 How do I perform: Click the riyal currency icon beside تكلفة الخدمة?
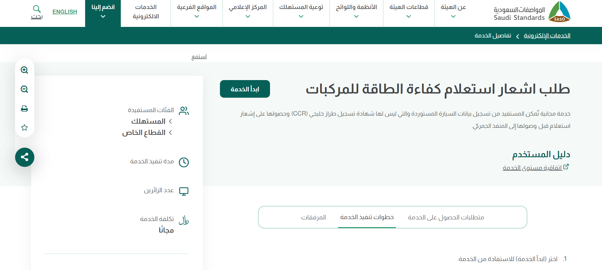(x=184, y=220)
